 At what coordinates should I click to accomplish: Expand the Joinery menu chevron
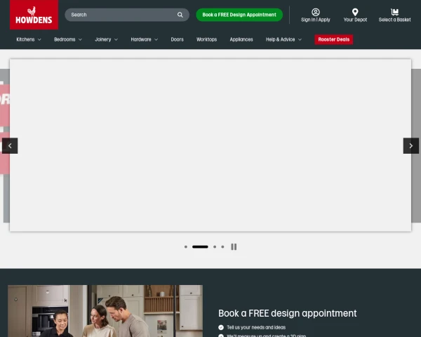[116, 39]
